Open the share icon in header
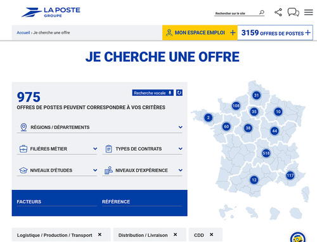This screenshot has height=242, width=317. [x=278, y=12]
